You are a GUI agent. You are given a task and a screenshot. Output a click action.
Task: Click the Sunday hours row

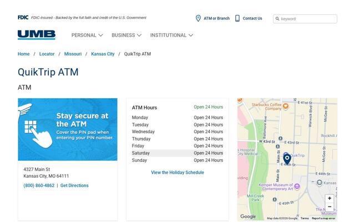pyautogui.click(x=177, y=160)
